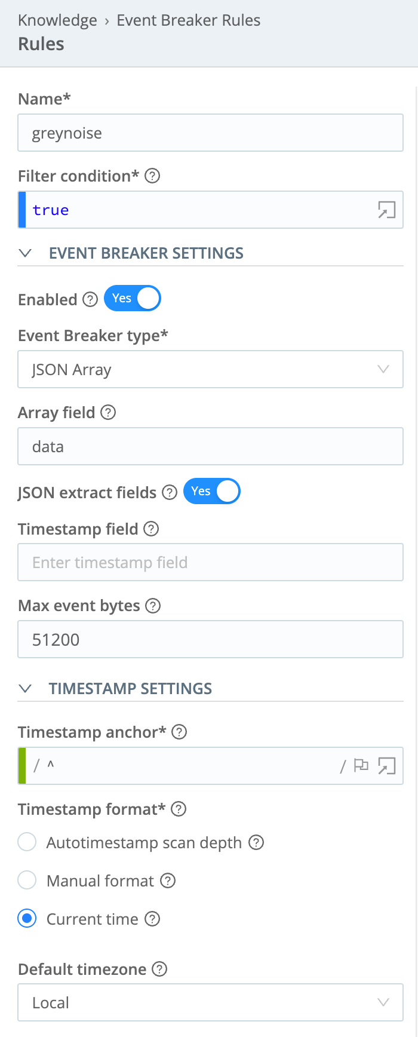Expand Filter condition in the popout editor

(x=387, y=210)
